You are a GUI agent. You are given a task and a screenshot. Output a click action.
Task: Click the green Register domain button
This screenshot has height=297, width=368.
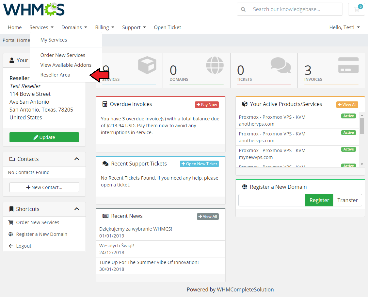click(x=319, y=200)
